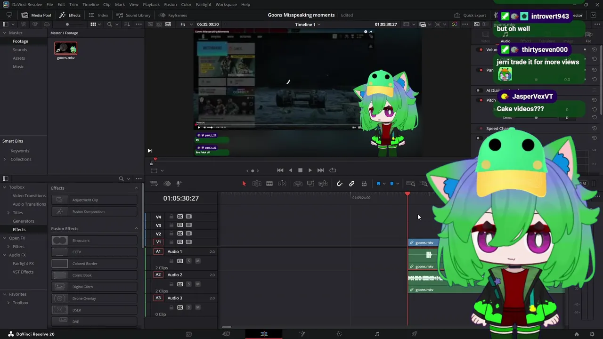Click the timeline timecode 01:05:30:27 field
The image size is (603, 339).
click(x=181, y=198)
